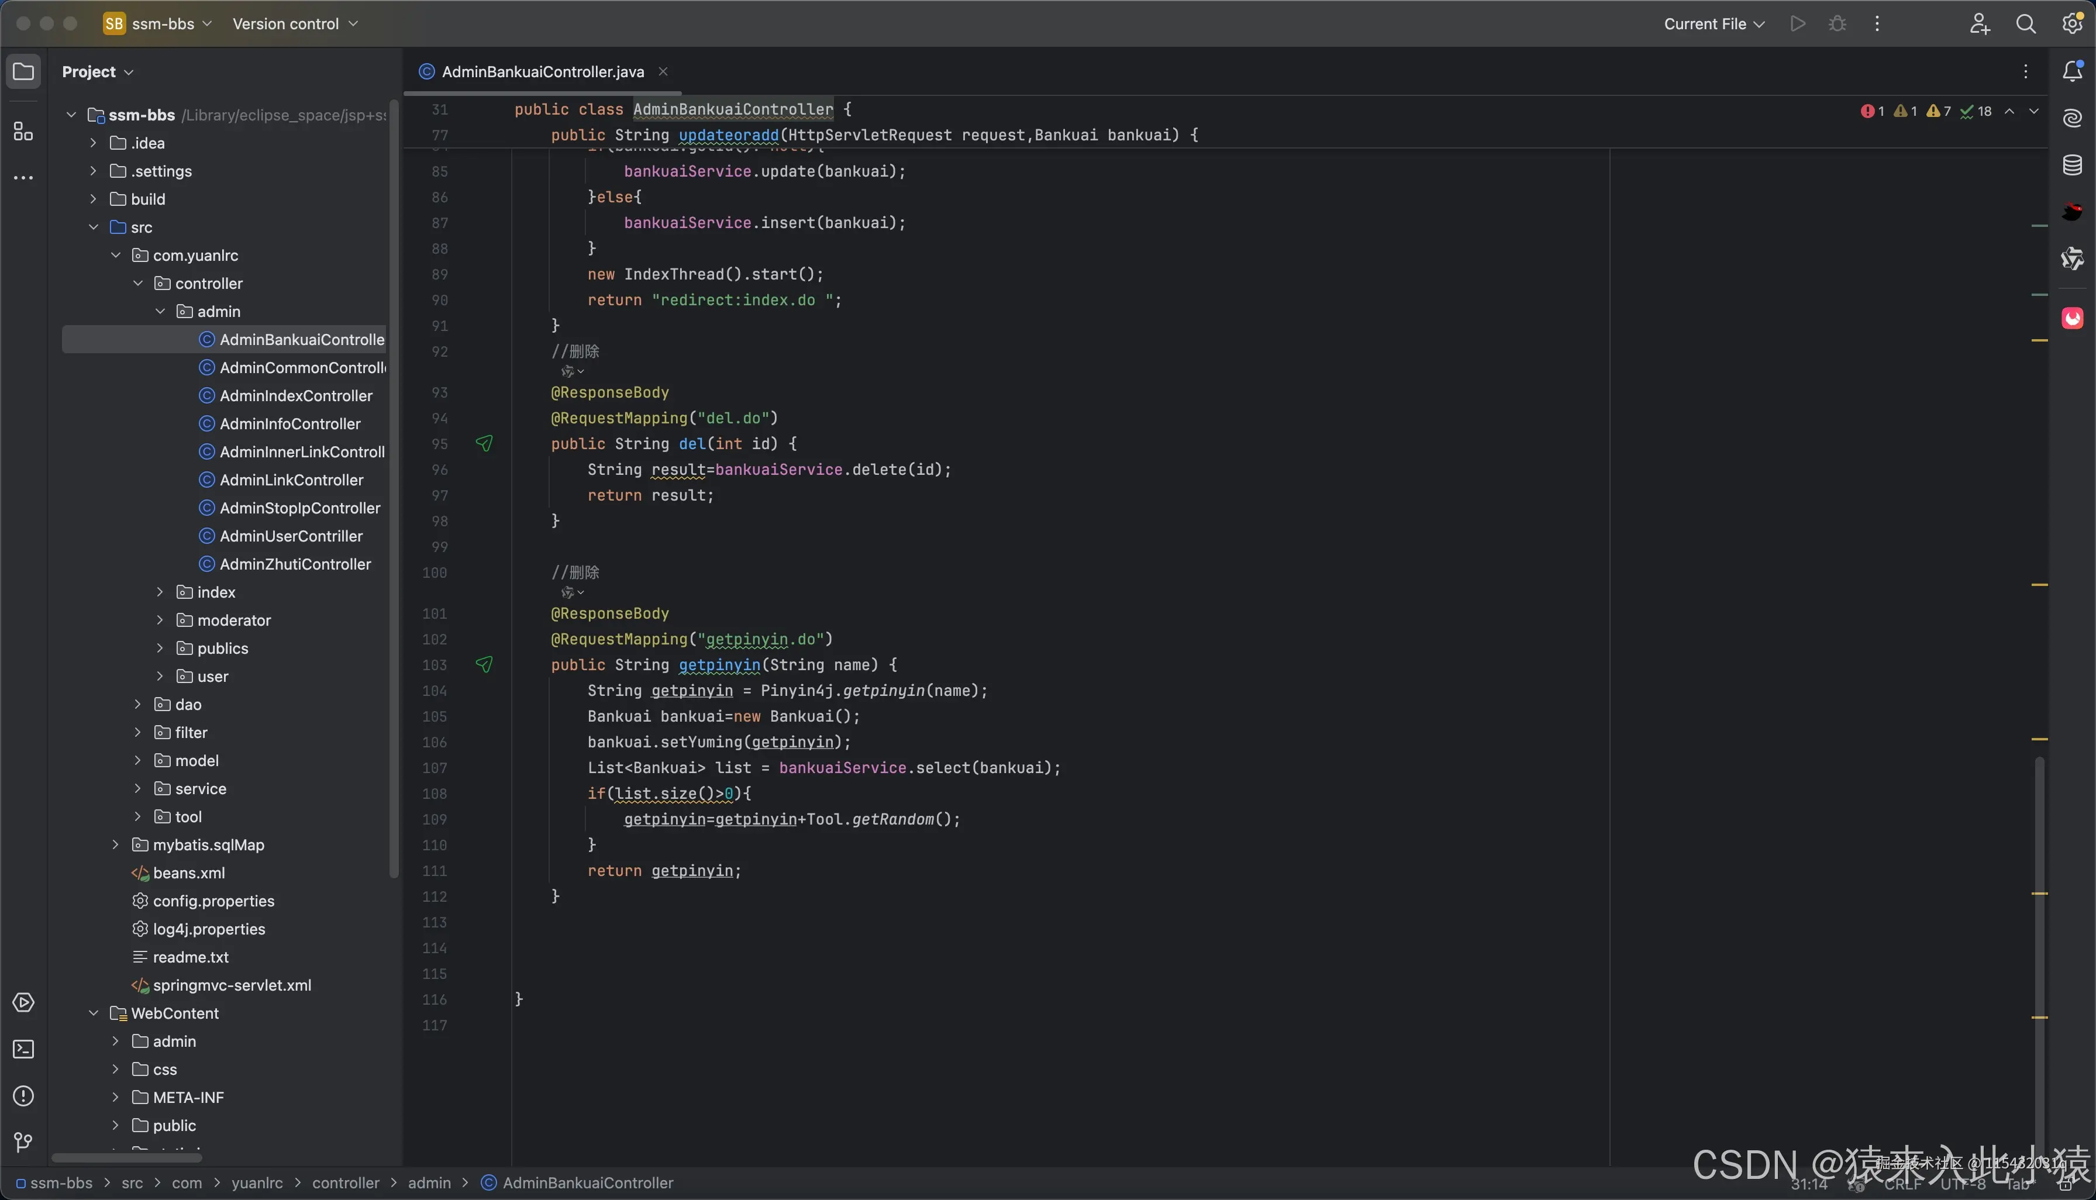Close the AdminBankuaiController.java tab
Viewport: 2096px width, 1200px height.
pyautogui.click(x=663, y=72)
